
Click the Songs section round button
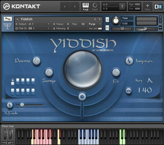(x=49, y=72)
